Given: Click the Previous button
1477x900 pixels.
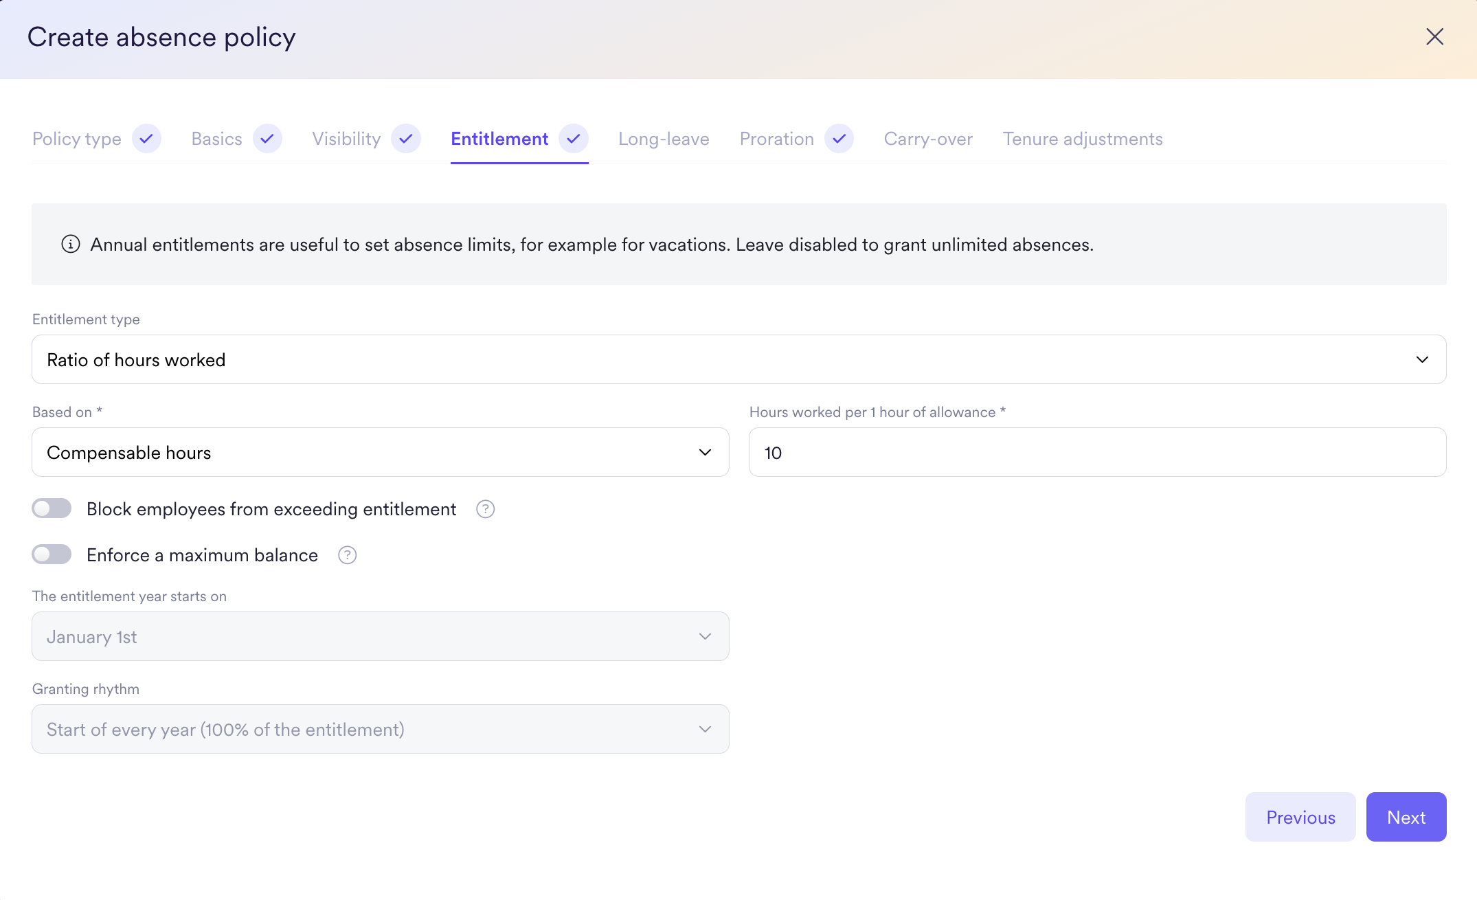Looking at the screenshot, I should (x=1300, y=817).
